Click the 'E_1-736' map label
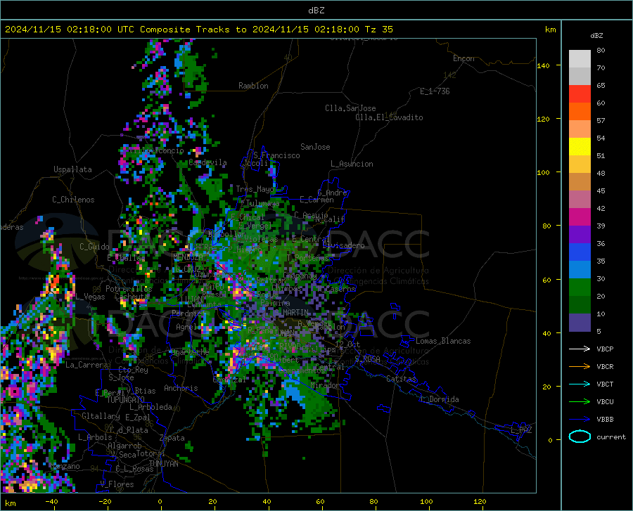633x511 pixels. pos(435,91)
